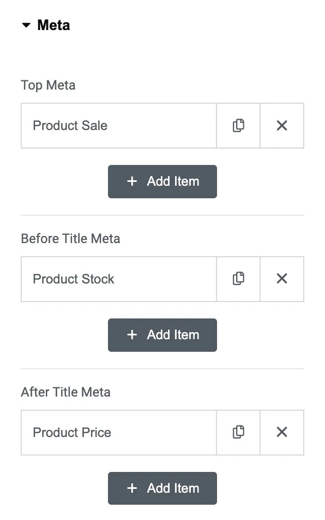The height and width of the screenshot is (520, 325).
Task: Collapse the Meta section arrow
Action: (26, 25)
